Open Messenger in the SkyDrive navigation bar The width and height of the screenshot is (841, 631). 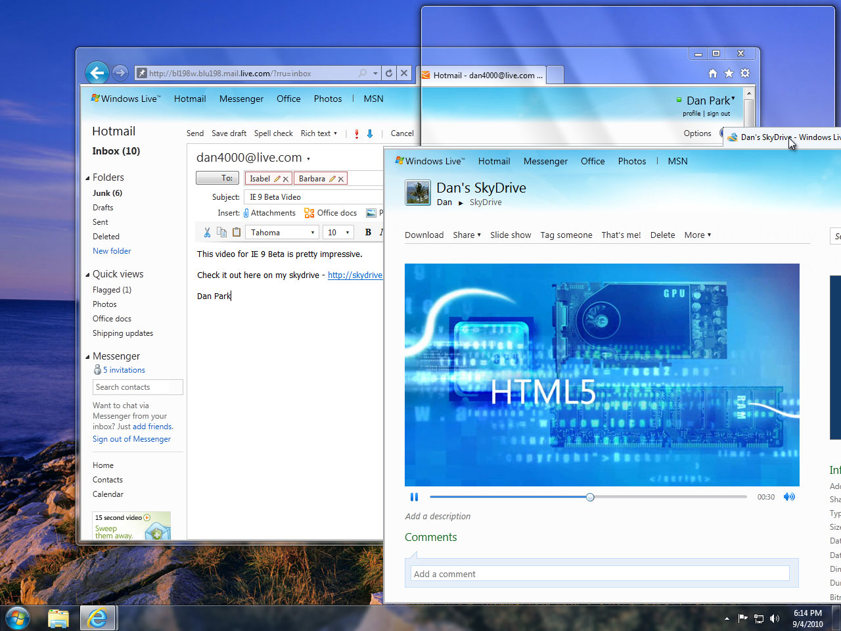pyautogui.click(x=545, y=162)
